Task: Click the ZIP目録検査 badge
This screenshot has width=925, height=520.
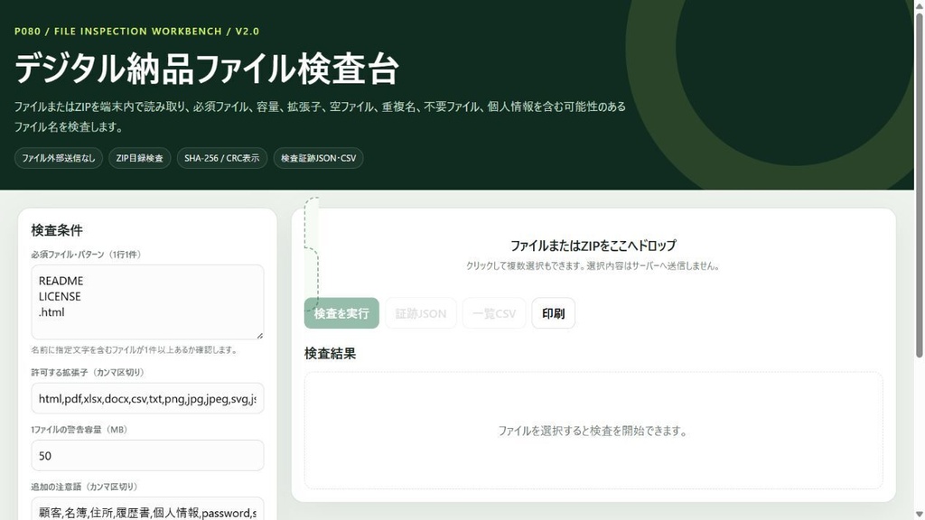Action: (x=140, y=158)
